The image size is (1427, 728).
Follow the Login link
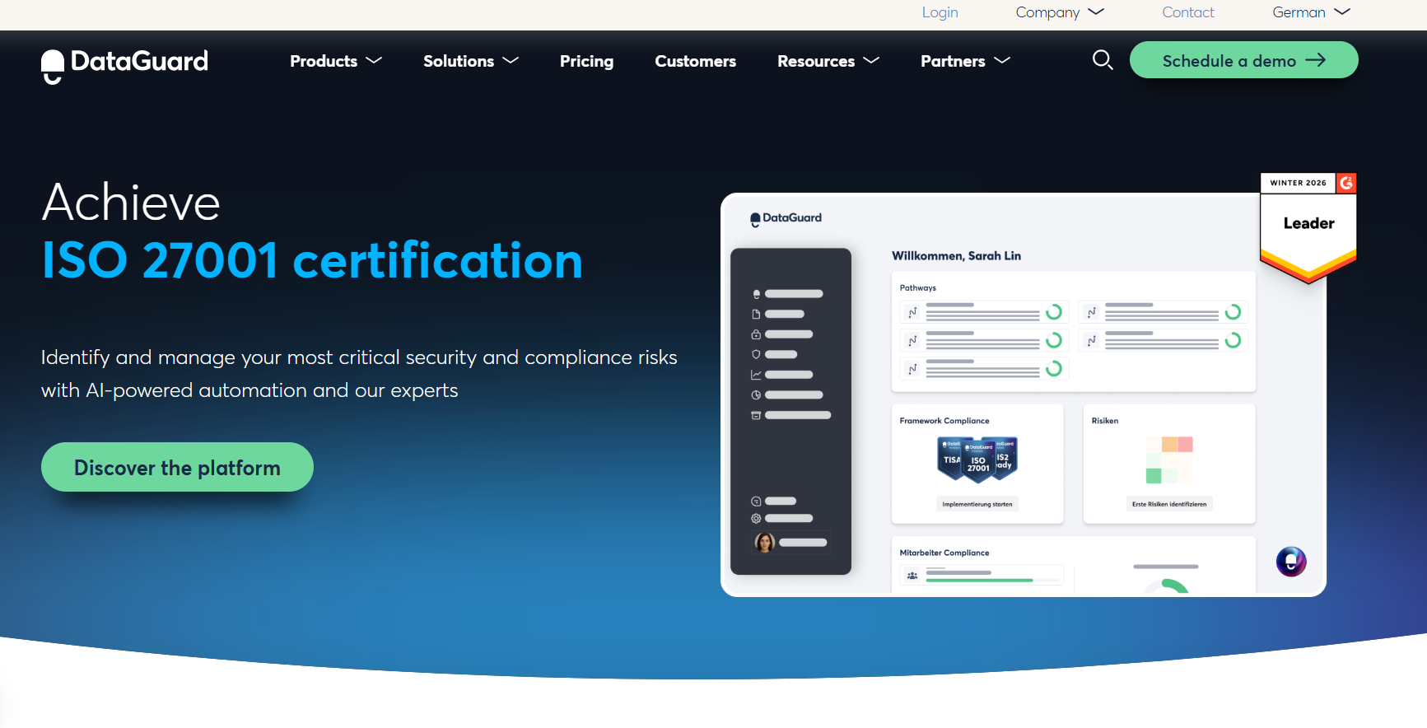click(x=940, y=12)
